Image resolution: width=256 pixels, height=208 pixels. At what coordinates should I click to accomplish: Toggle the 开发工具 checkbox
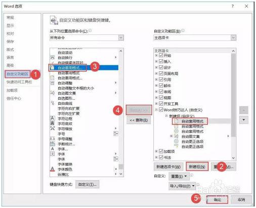tap(161, 104)
